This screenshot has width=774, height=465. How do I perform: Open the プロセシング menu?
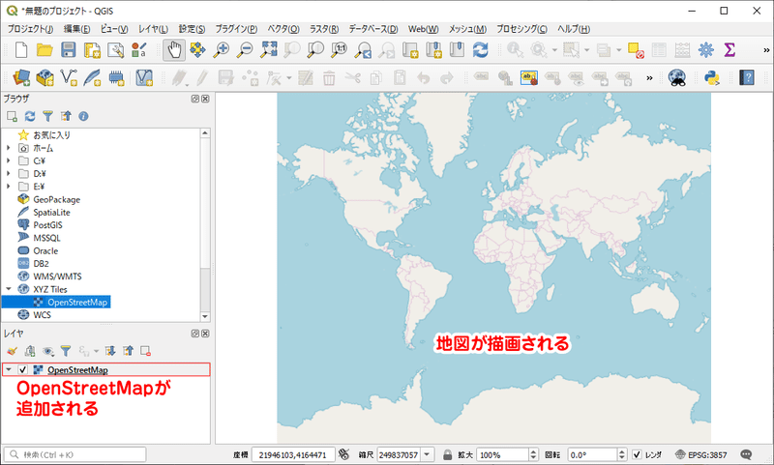click(521, 29)
